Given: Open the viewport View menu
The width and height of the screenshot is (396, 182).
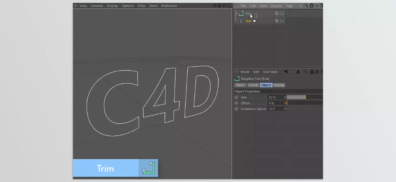Looking at the screenshot, I should 83,6.
